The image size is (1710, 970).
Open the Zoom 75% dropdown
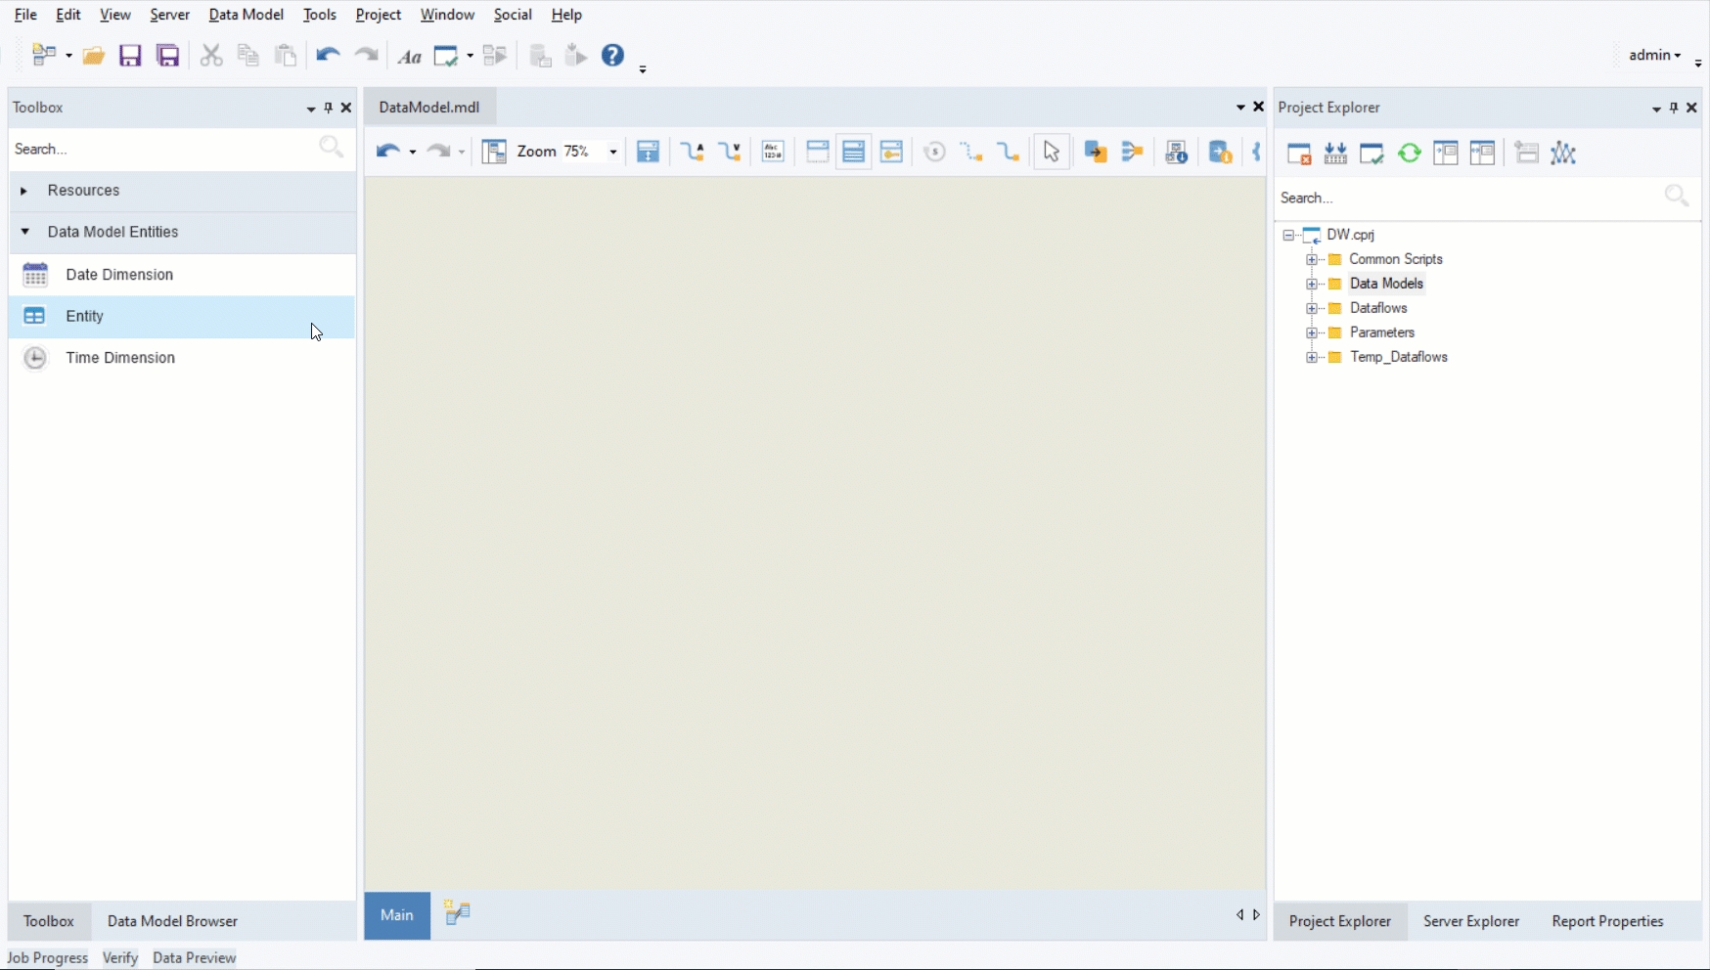(613, 152)
